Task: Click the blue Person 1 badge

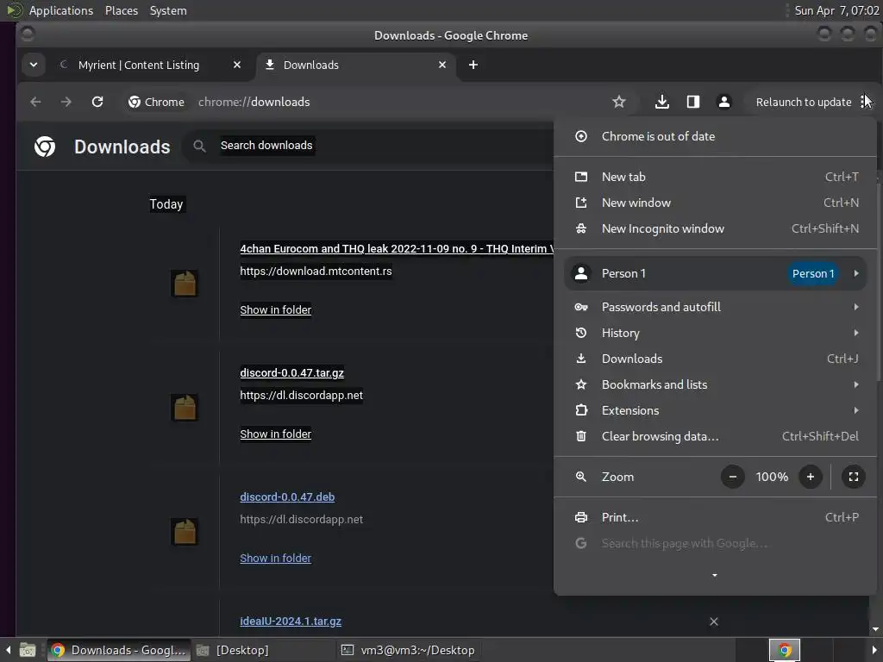Action: tap(812, 273)
